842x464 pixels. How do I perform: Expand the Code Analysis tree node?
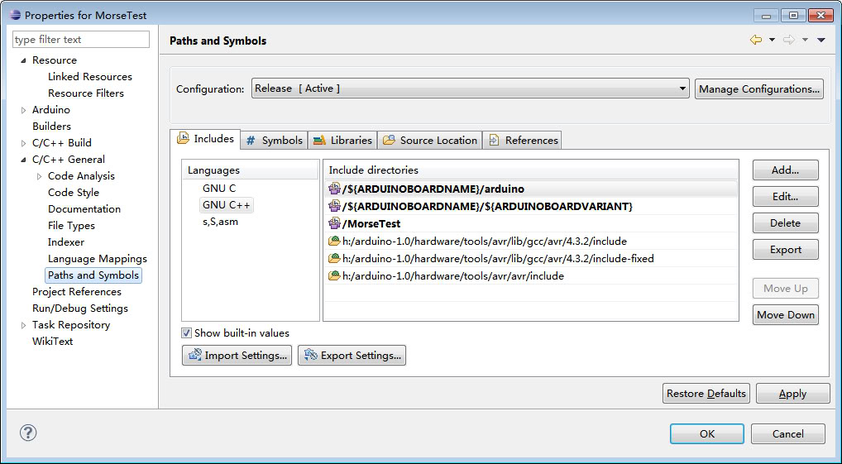tap(40, 176)
